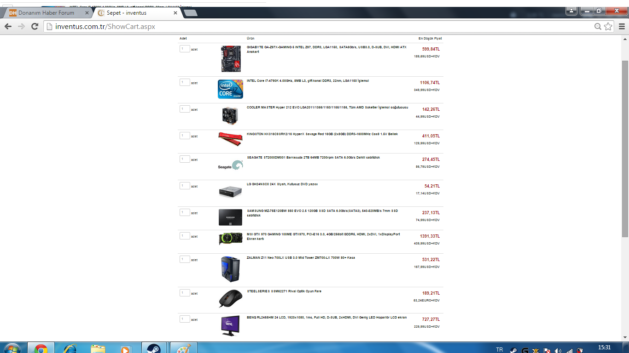Viewport: 629px width, 353px height.
Task: Edit quantity field for SteelSeries mouse
Action: (x=185, y=293)
